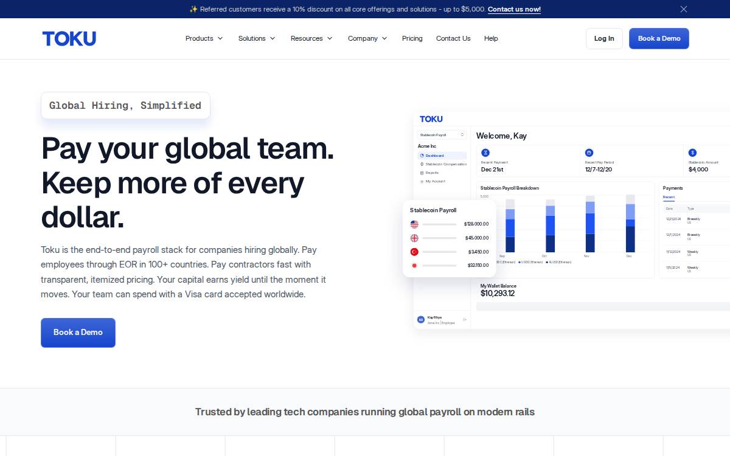Click the logout icon beside Kay Rhys

point(465,320)
